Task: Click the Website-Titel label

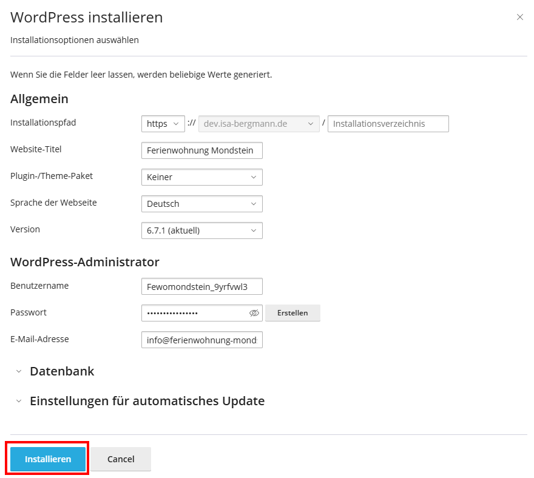Action: [x=36, y=149]
